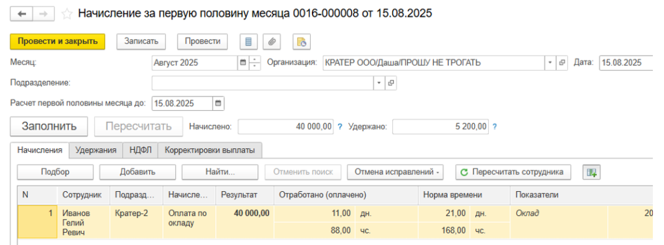The image size is (664, 245).
Task: Switch to the Корректировки выплаты tab
Action: (x=209, y=150)
